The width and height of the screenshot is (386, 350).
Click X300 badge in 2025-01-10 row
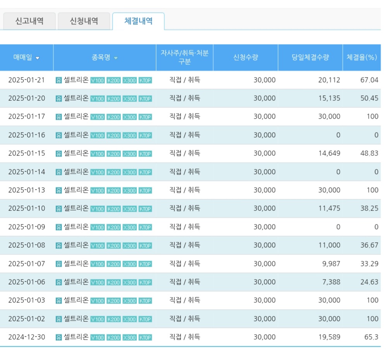click(130, 209)
